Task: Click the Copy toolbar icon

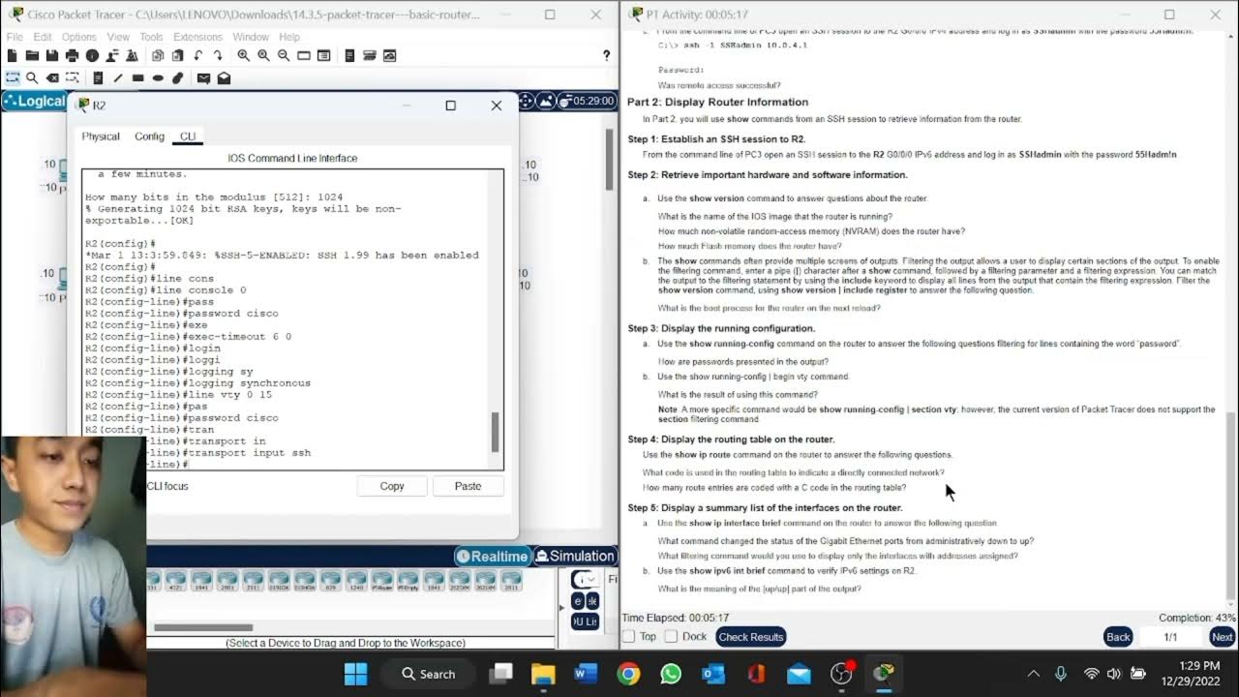Action: (x=158, y=56)
